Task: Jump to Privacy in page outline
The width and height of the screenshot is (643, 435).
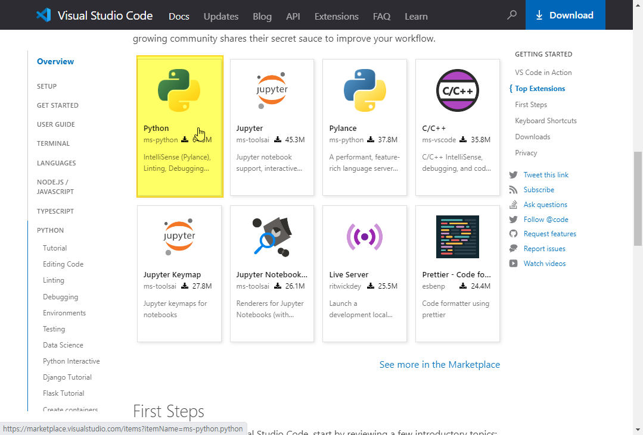Action: coord(526,153)
